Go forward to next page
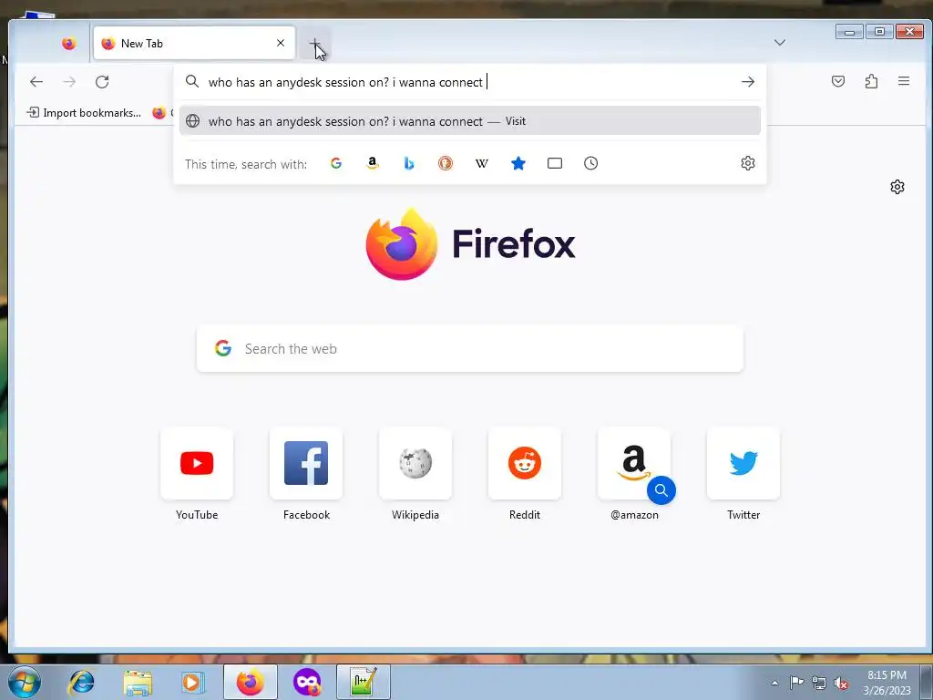Screen dimensions: 933x700 point(69,81)
